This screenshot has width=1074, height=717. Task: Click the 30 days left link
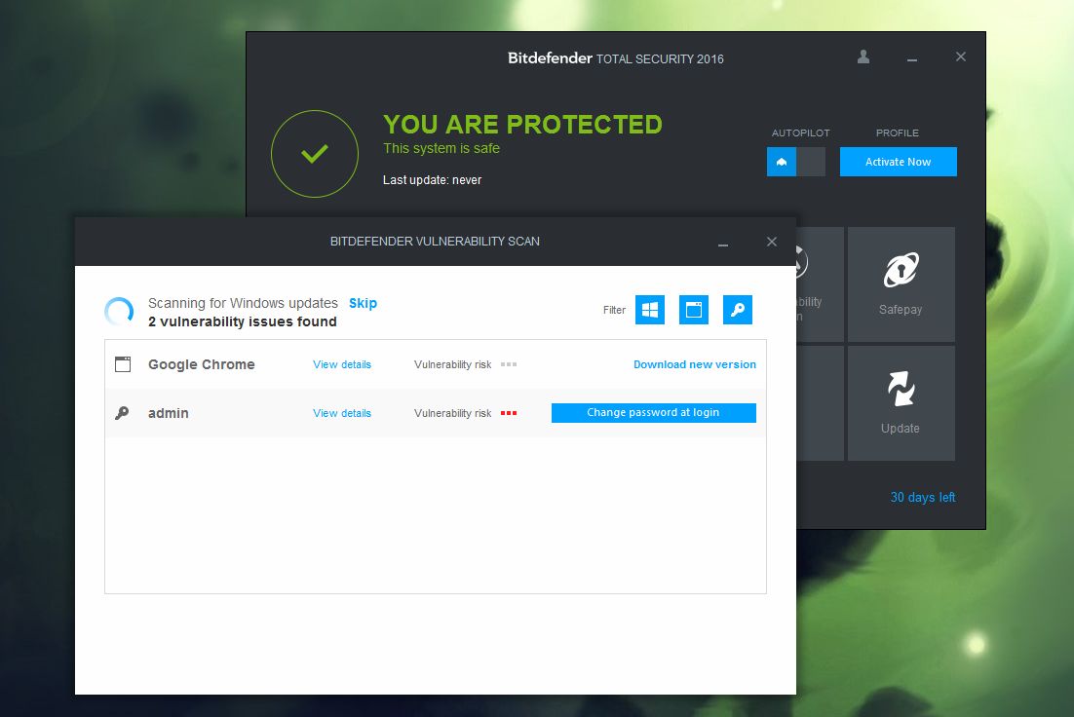[923, 497]
